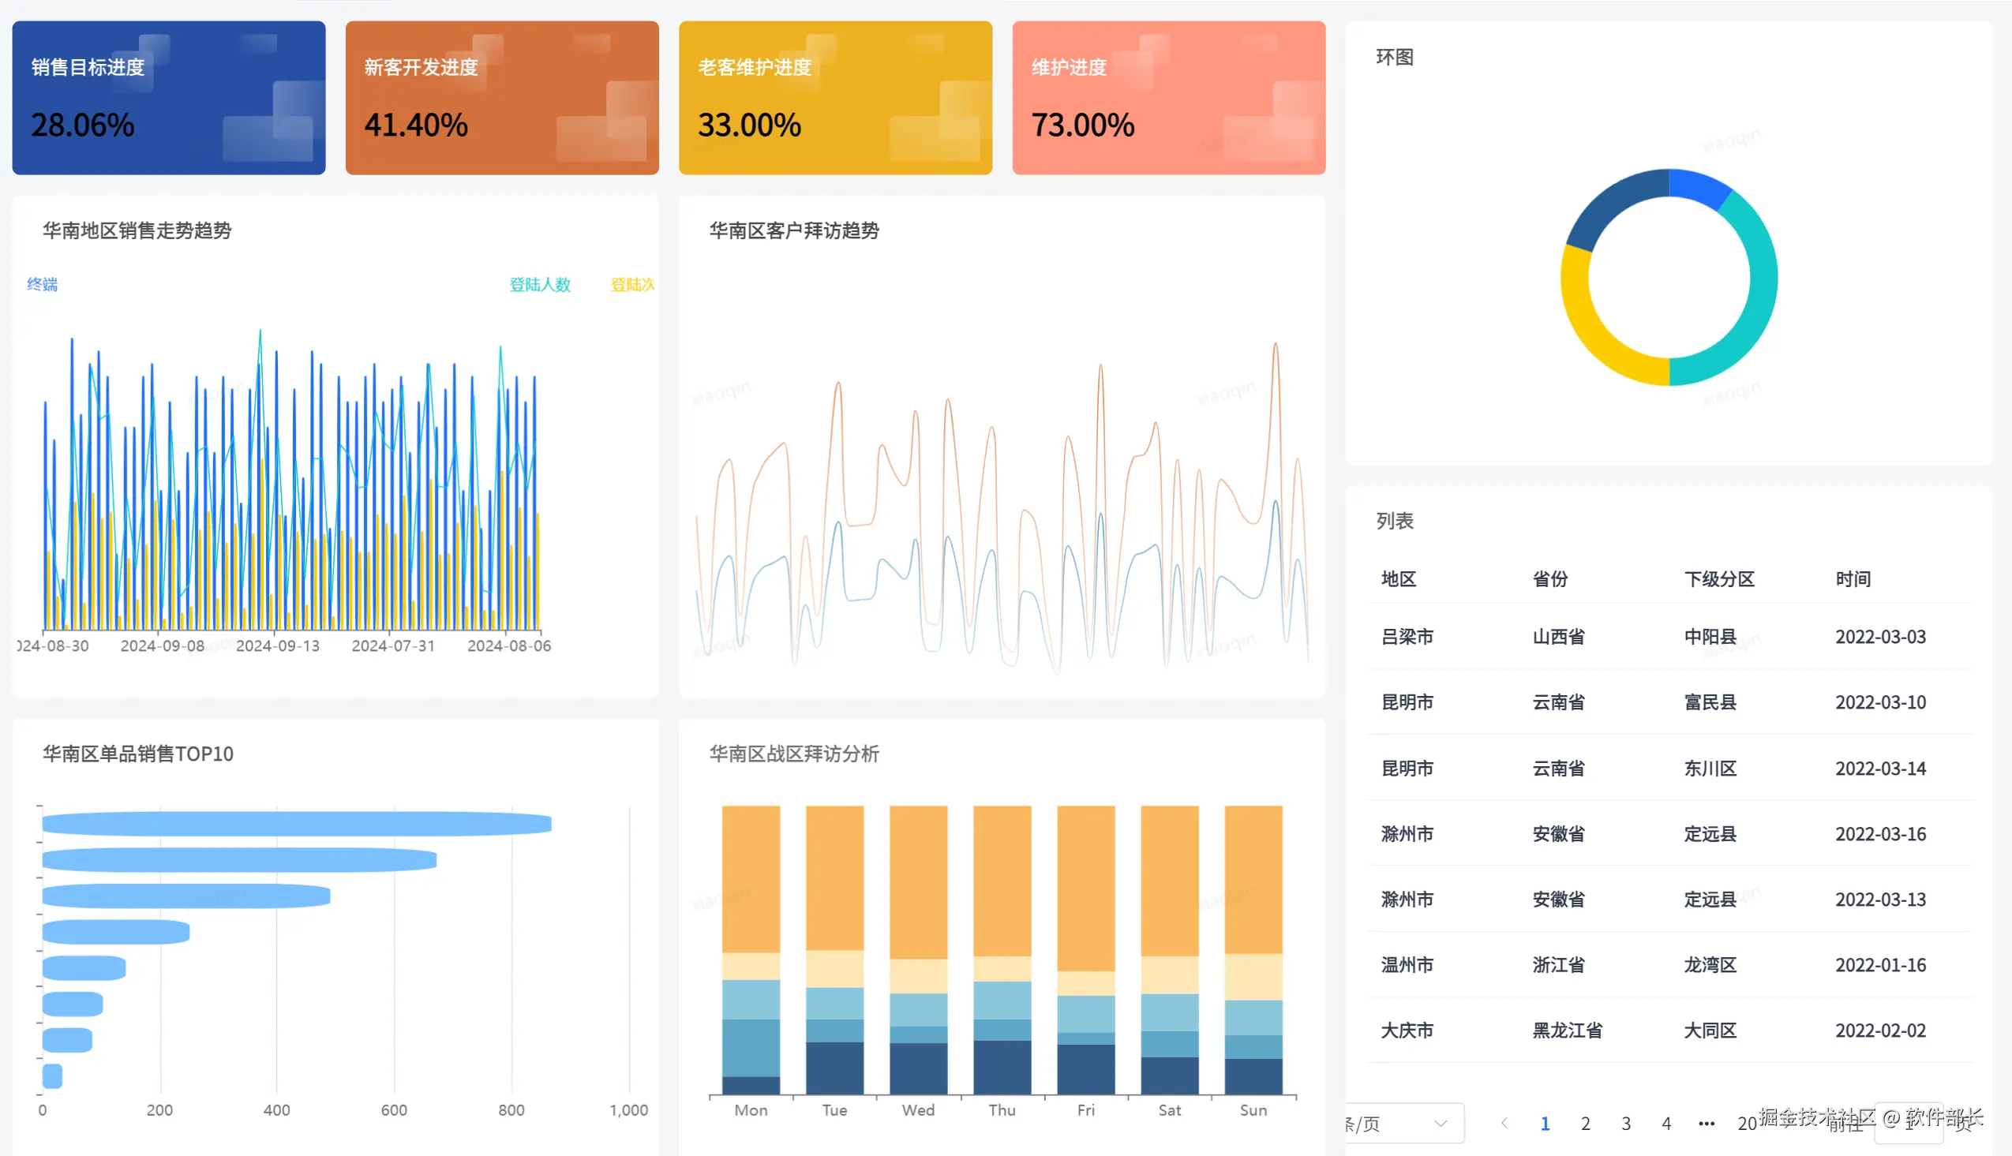Go to page 2 of the list

pos(1585,1123)
